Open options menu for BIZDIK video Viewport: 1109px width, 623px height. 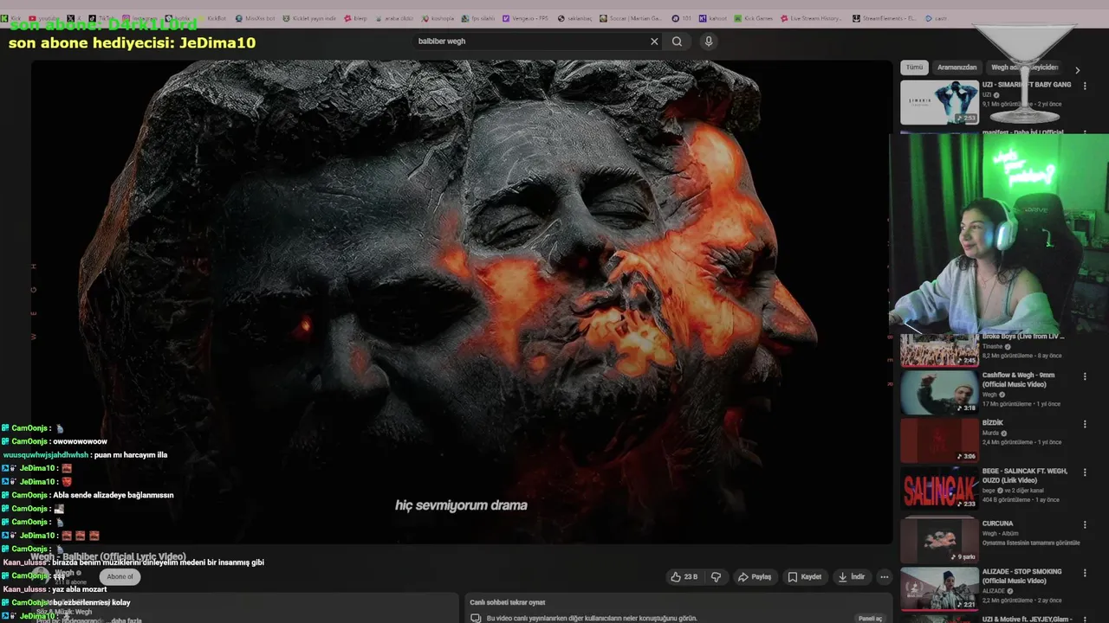click(x=1085, y=424)
